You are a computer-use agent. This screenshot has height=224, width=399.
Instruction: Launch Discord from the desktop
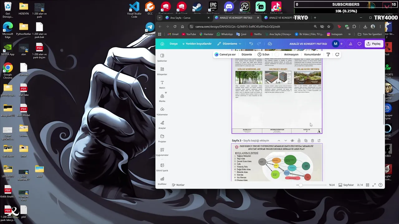pyautogui.click(x=229, y=8)
